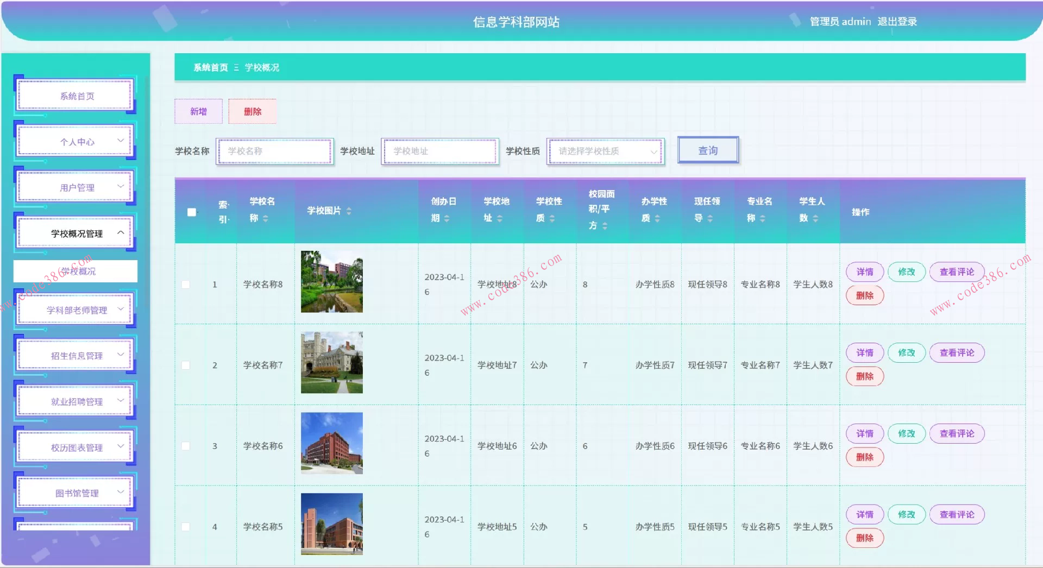The width and height of the screenshot is (1043, 568).
Task: Open the campus photo thumbnail for 学校名称7
Action: pos(332,363)
